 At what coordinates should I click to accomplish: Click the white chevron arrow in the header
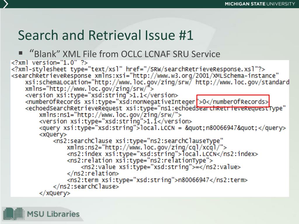click(x=6, y=4)
